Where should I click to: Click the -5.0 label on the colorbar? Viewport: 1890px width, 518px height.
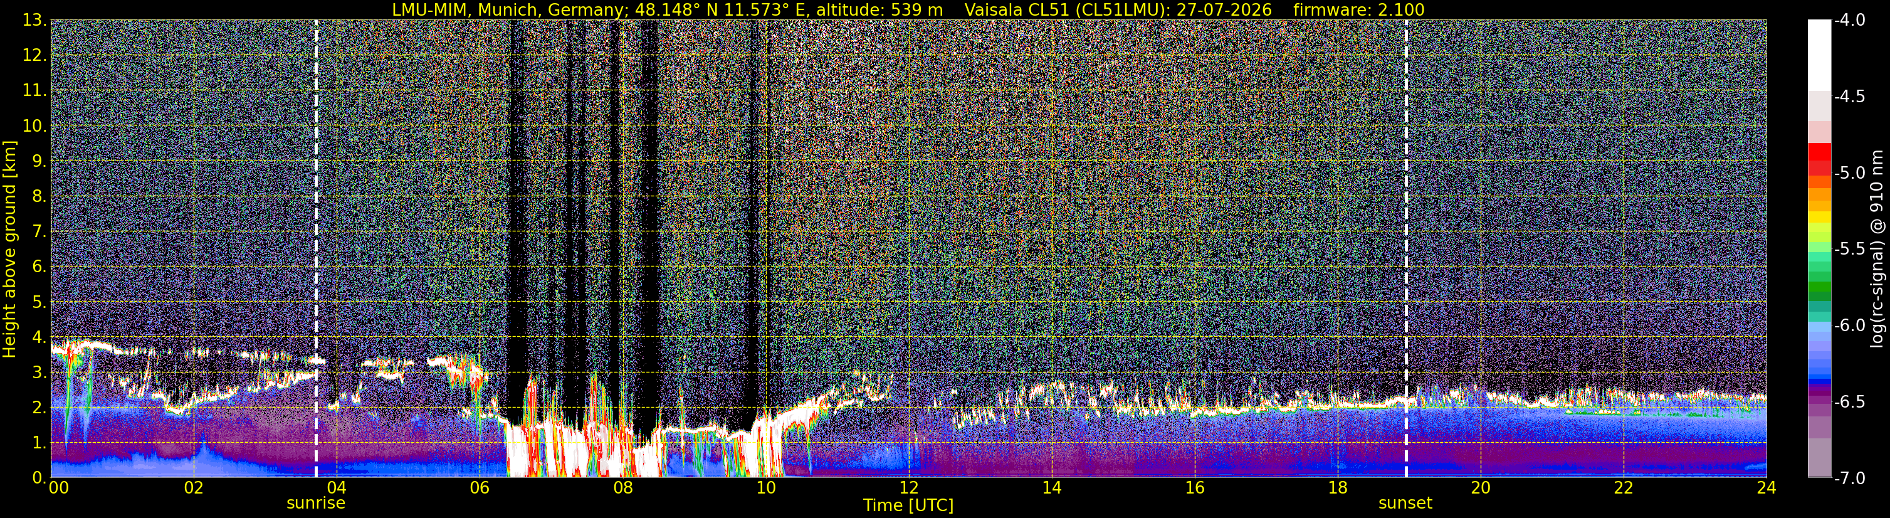coord(1849,173)
